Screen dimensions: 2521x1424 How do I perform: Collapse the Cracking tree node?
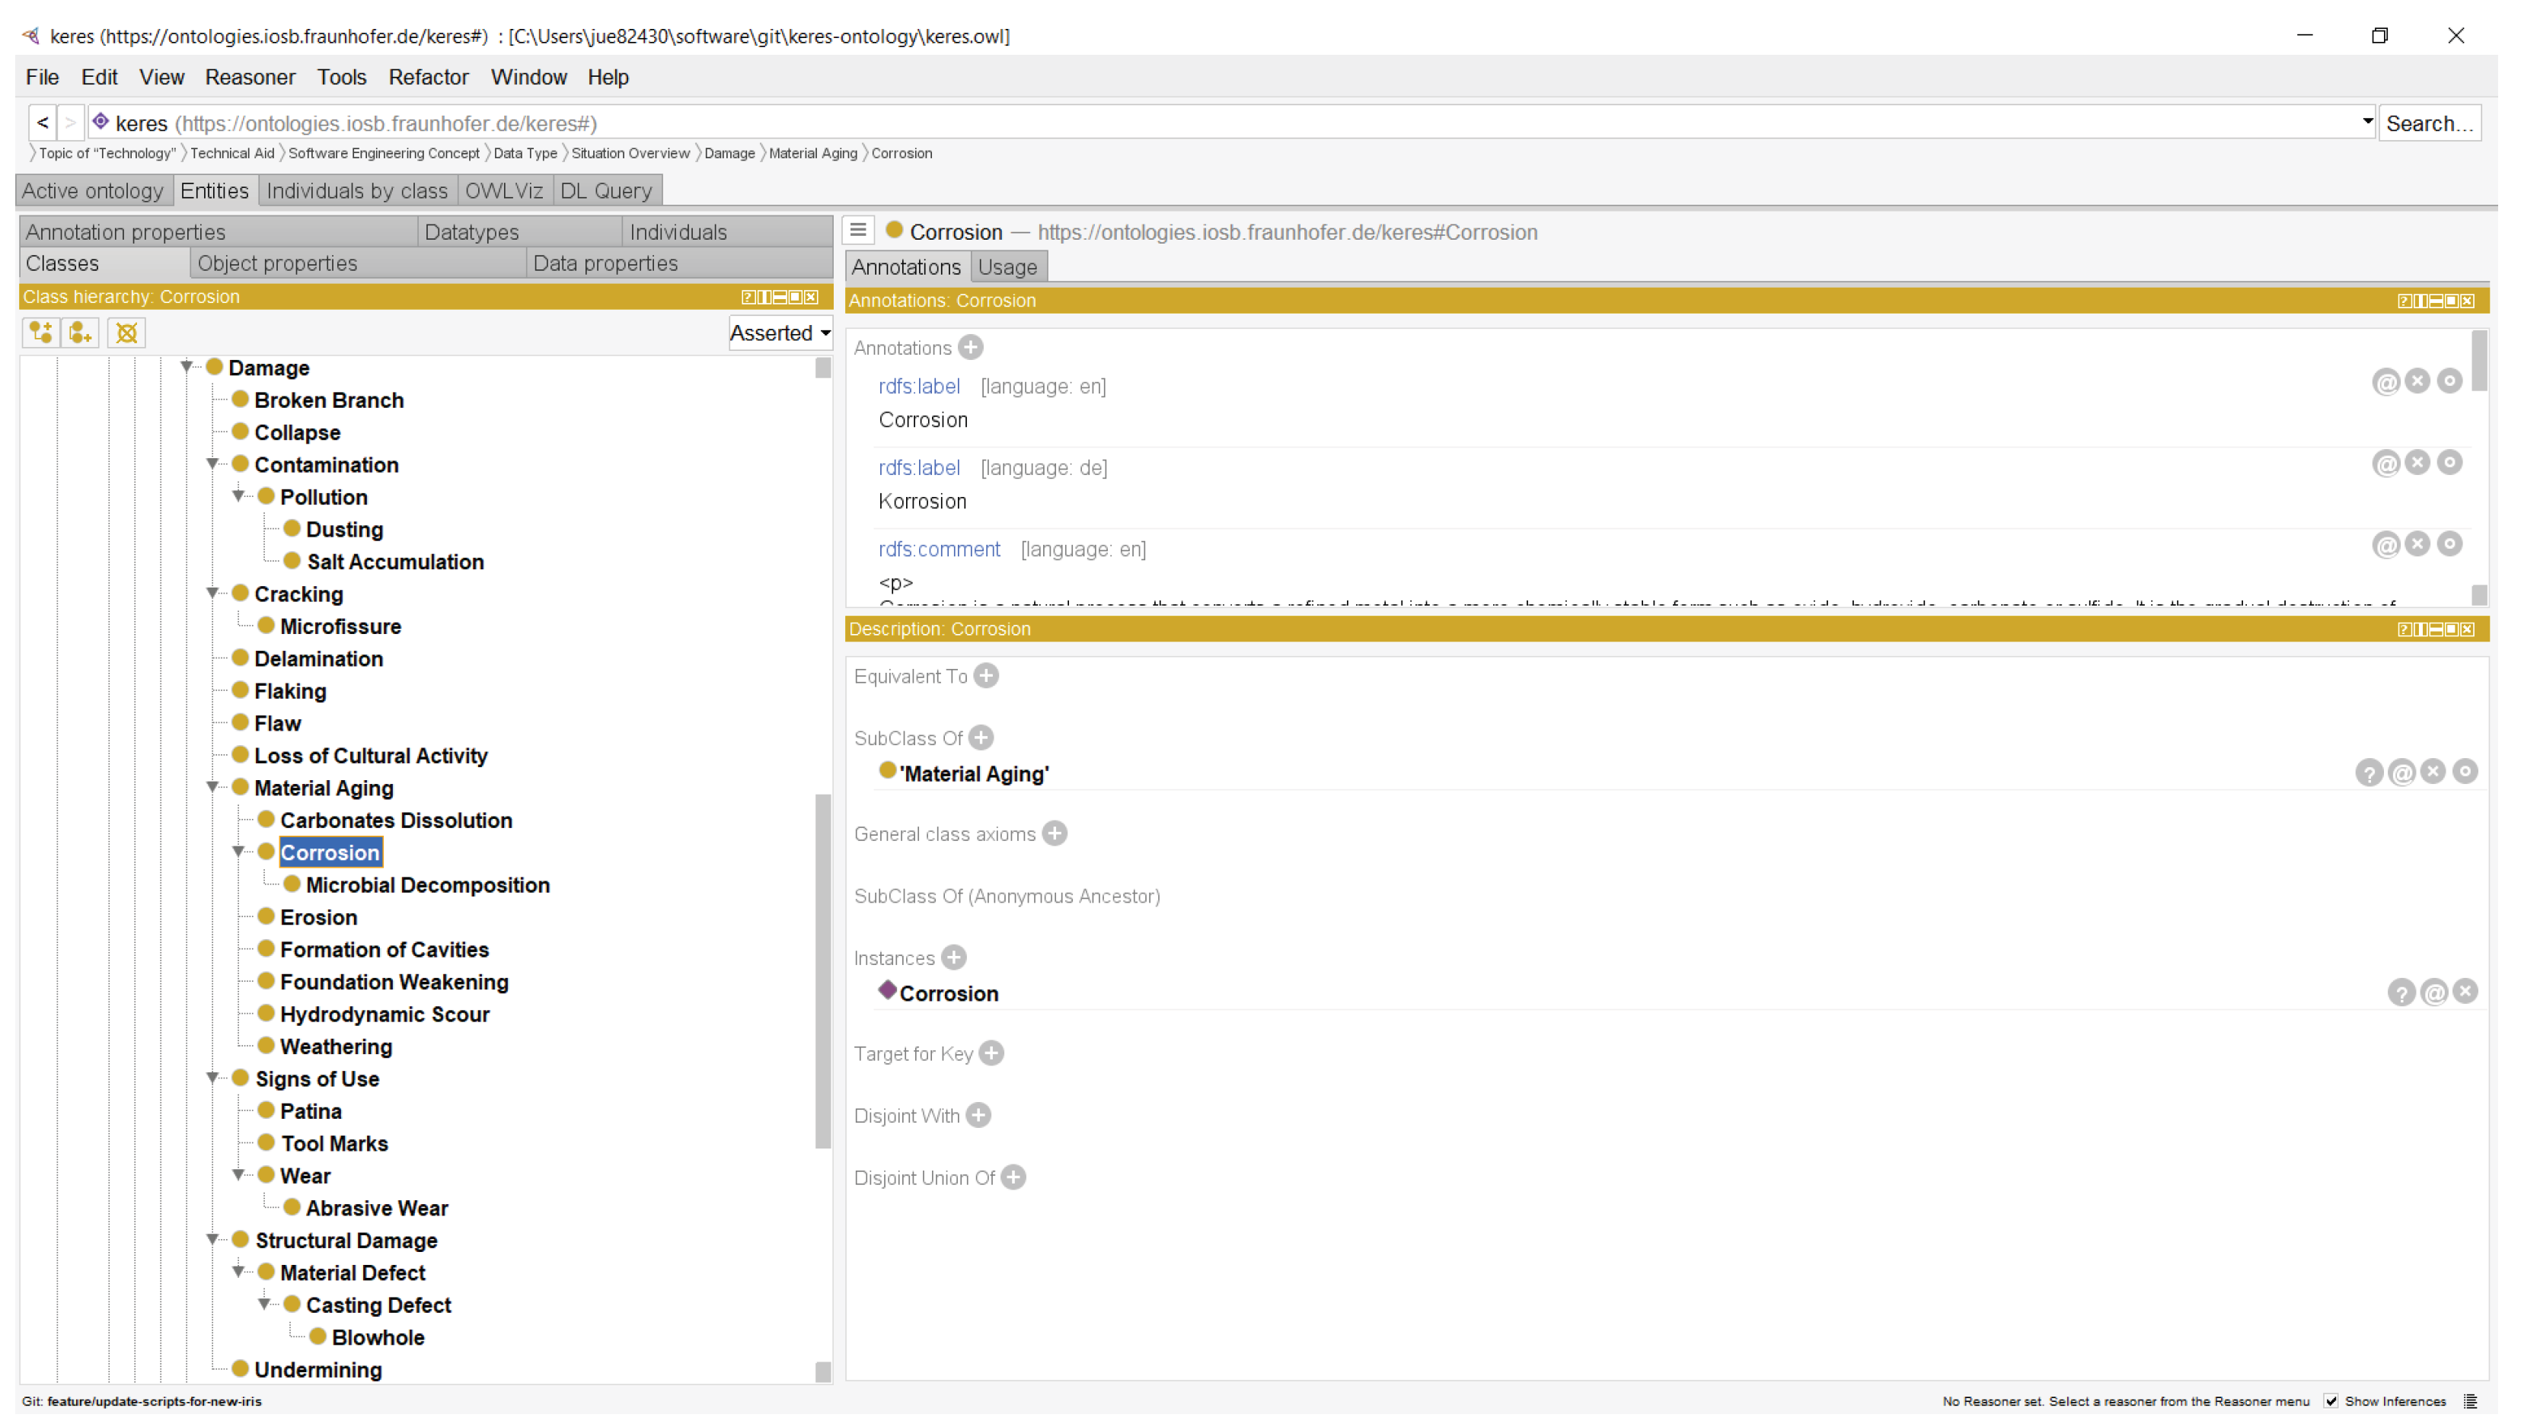click(x=212, y=593)
